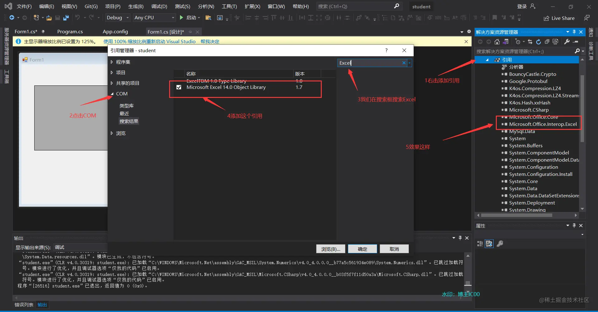Click the help question mark in Reference Manager
Viewport: 598px width, 312px height.
pos(387,50)
